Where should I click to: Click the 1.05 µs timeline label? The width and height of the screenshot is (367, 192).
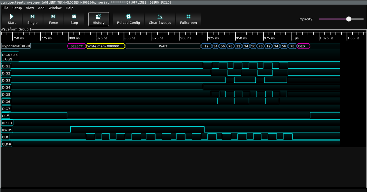tap(353, 38)
